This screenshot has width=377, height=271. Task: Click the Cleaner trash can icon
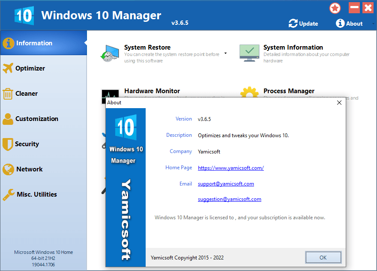coord(8,94)
